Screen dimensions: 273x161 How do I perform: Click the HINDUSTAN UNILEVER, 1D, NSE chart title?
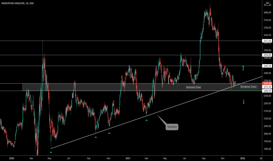(17, 3)
